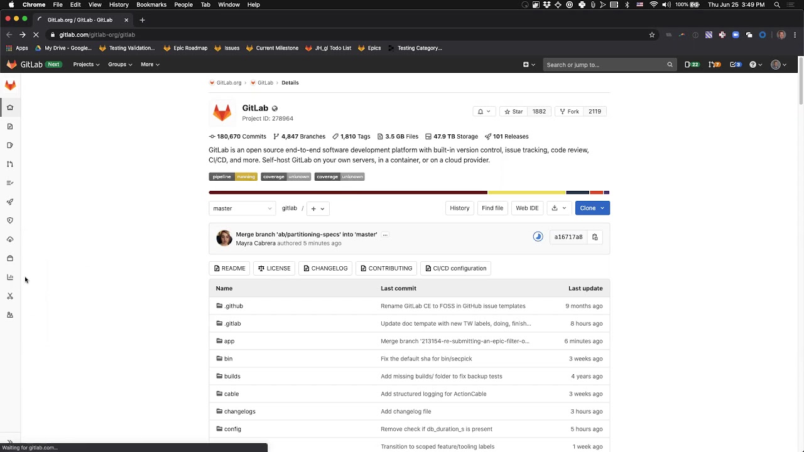Open the app folder row
Screen dimensions: 804x452
[x=409, y=341]
